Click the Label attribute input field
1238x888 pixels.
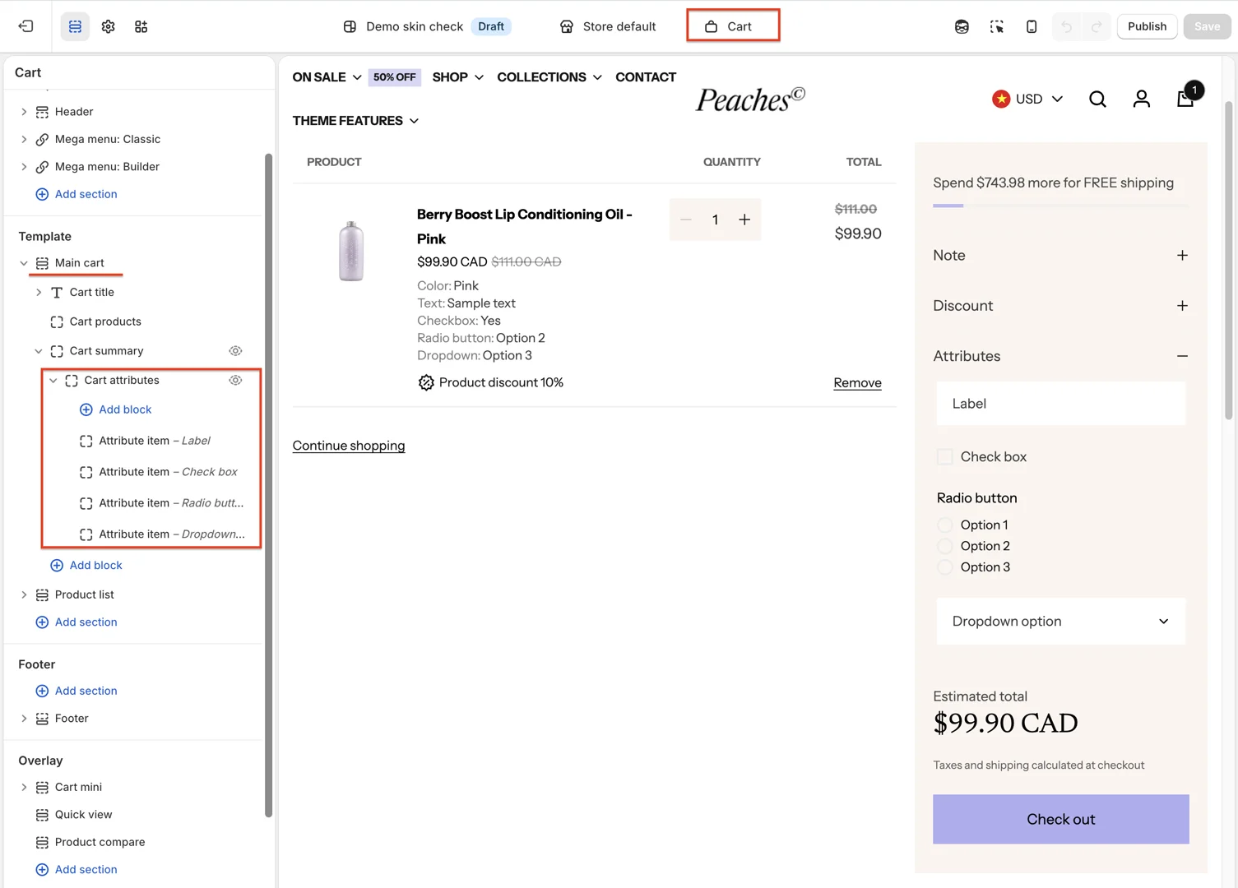click(1060, 404)
